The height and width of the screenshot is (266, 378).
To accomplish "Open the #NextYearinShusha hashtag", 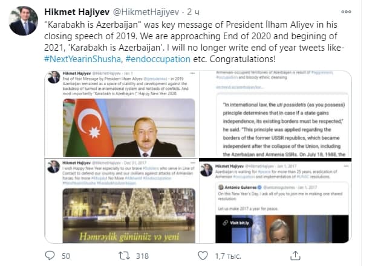I will tap(82, 59).
